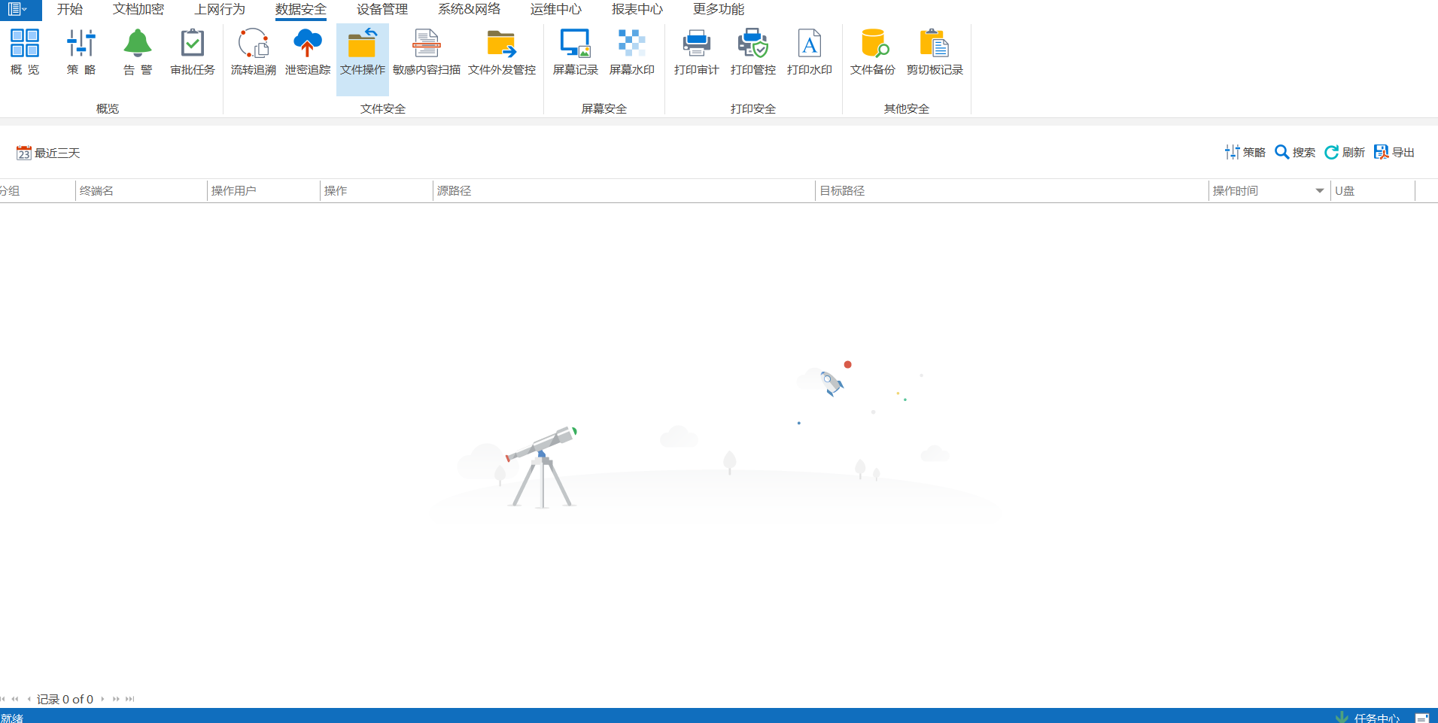Go to the next record with single-right arrow
Screen dimensions: 1438x723
[102, 699]
